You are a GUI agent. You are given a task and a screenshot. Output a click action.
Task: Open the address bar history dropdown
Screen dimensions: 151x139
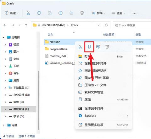coord(98,25)
